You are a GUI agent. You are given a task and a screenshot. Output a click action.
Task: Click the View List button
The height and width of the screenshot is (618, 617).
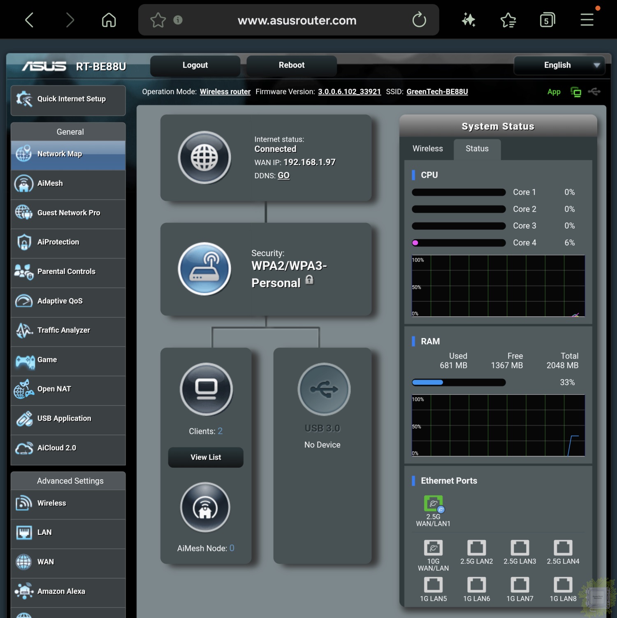click(x=206, y=457)
